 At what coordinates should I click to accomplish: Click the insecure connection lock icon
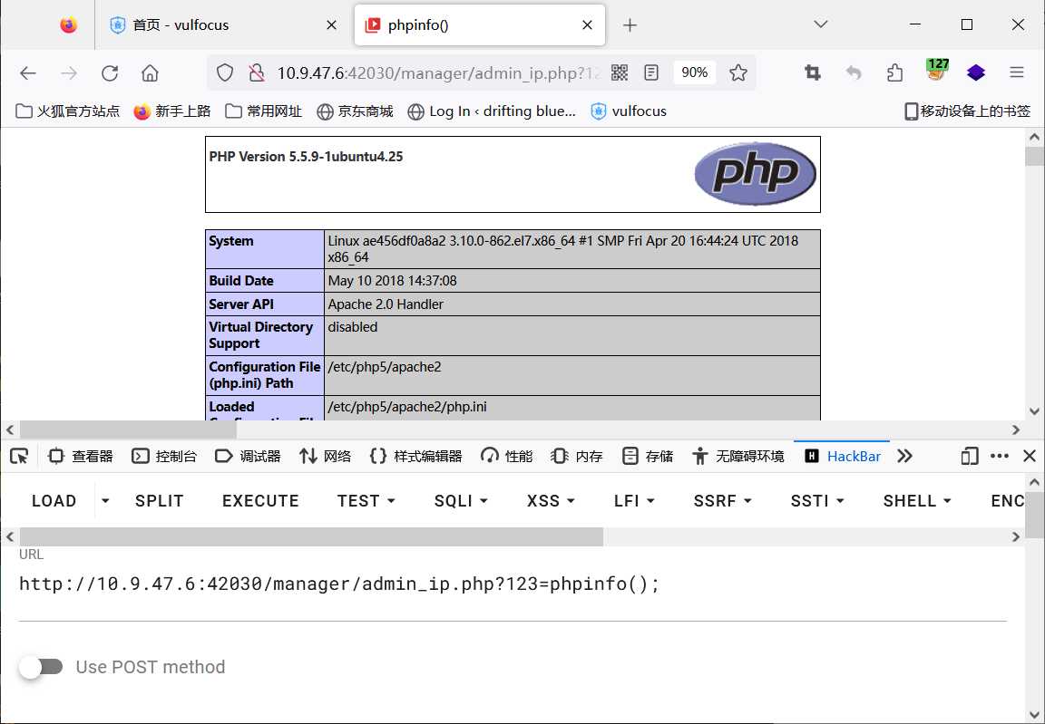257,73
